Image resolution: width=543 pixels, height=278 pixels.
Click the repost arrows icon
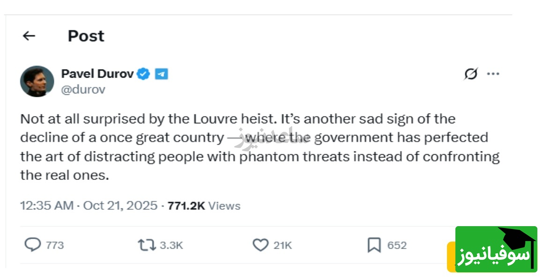[x=147, y=245]
